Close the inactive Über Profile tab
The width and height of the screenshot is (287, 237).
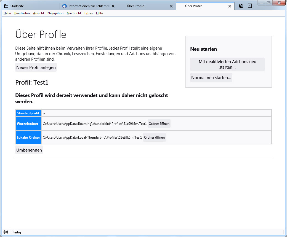point(171,6)
